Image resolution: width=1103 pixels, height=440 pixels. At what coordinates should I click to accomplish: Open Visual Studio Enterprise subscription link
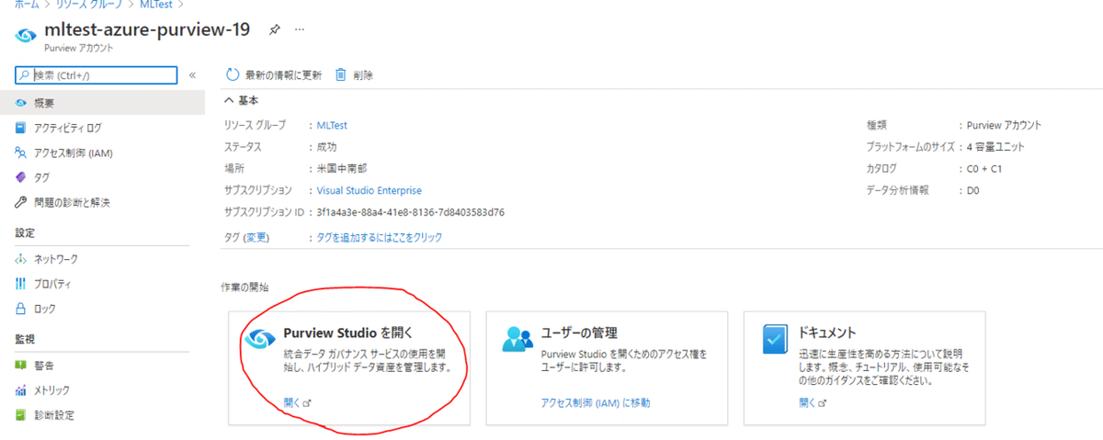(370, 191)
